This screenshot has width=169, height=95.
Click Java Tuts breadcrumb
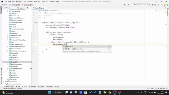pos(4,5)
